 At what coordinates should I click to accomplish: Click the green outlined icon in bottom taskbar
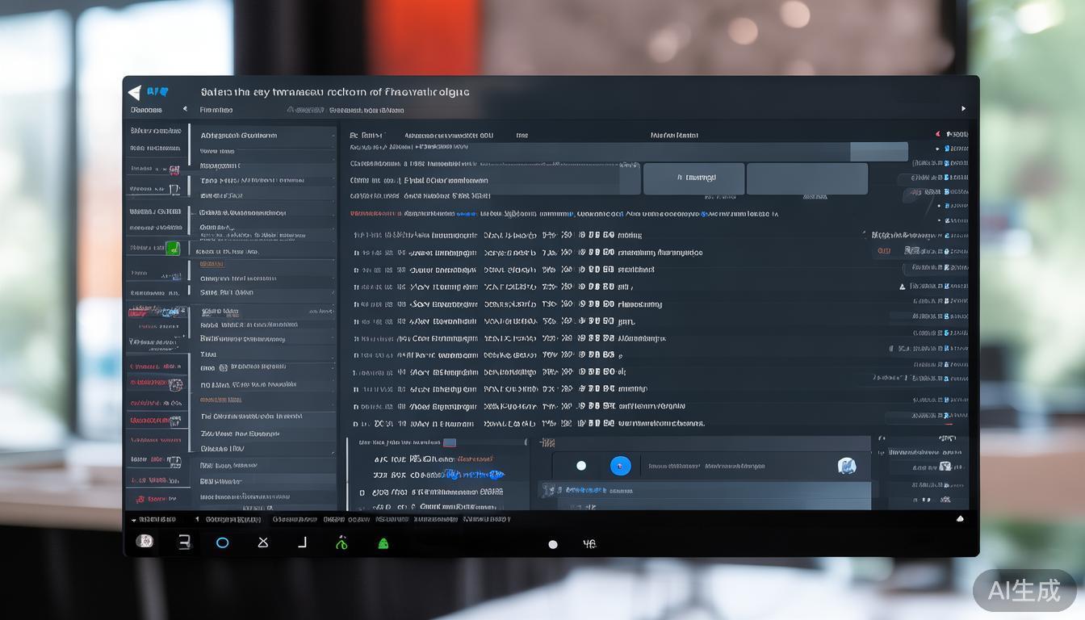pos(341,542)
